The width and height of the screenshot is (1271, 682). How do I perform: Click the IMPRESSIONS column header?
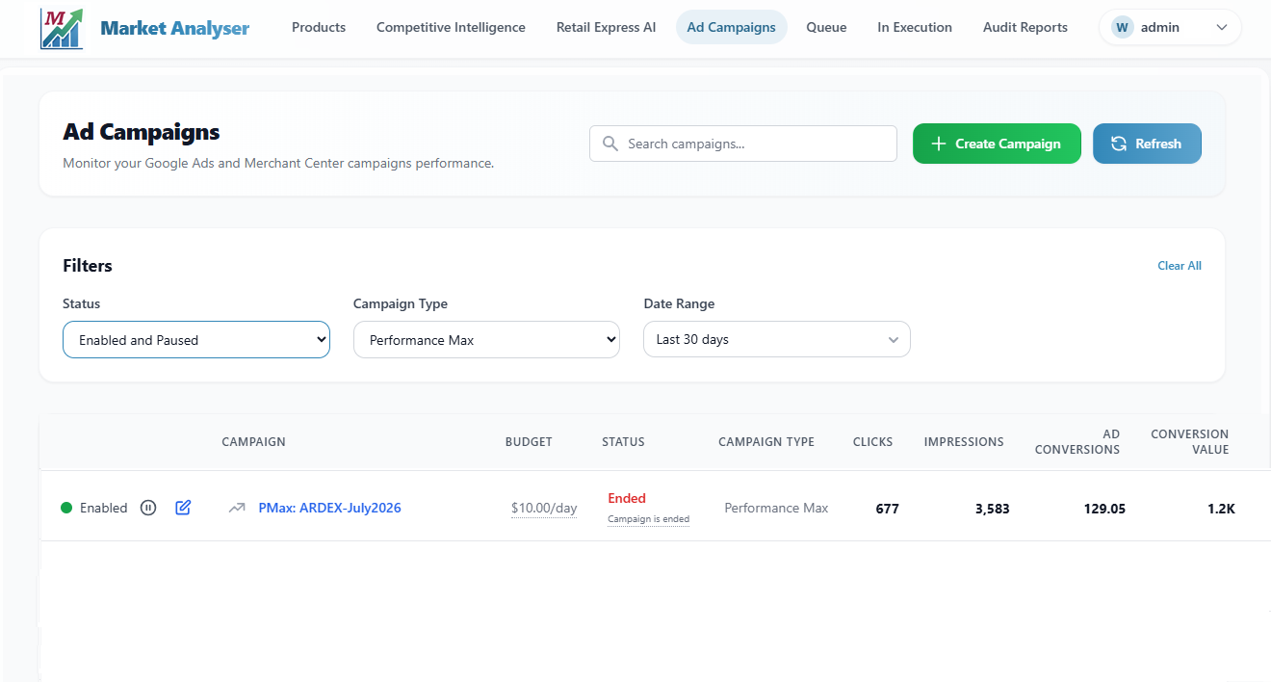(964, 442)
